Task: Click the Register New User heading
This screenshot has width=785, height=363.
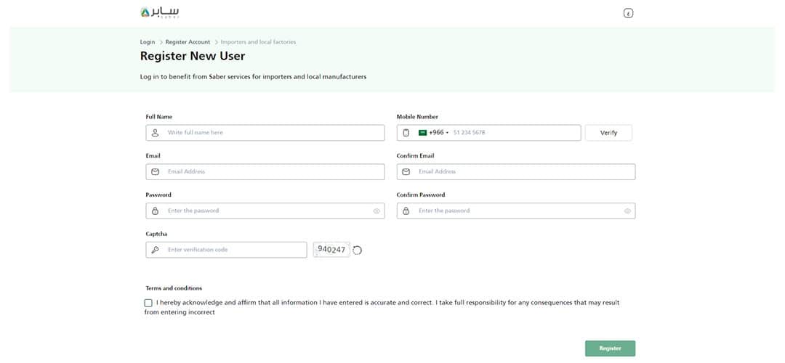Action: click(x=193, y=56)
